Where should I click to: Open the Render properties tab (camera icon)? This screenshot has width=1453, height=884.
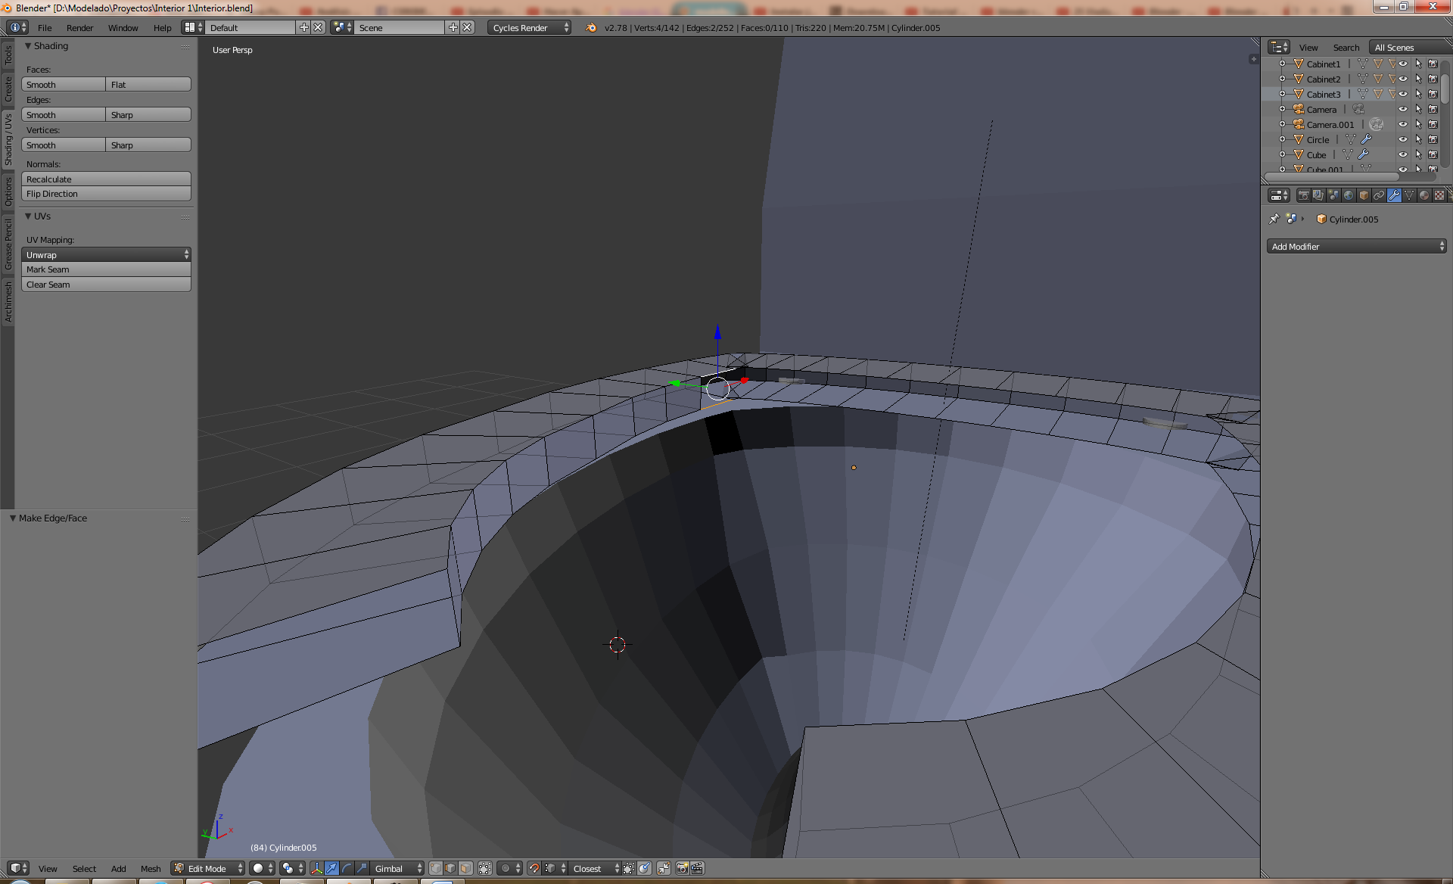point(1303,195)
